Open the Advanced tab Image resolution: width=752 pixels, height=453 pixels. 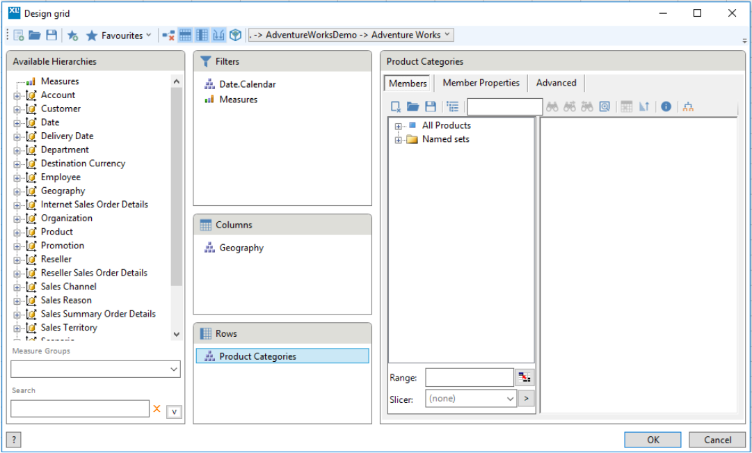point(556,83)
